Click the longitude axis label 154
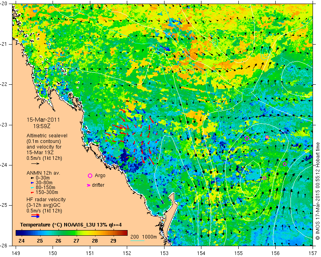This screenshot has width=321, height=257. pyautogui.click(x=201, y=253)
